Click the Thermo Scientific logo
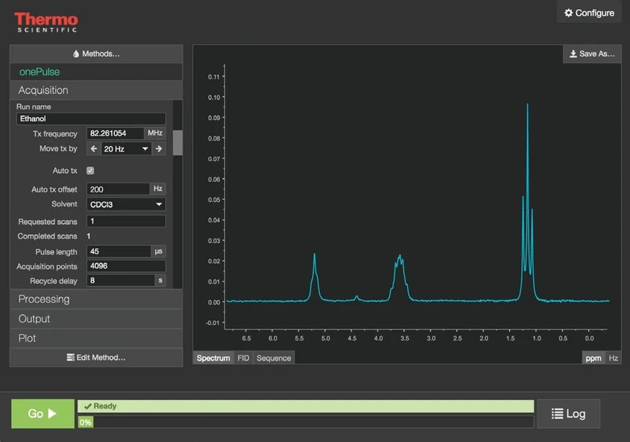Screen dimensions: 630x442 (x=45, y=22)
